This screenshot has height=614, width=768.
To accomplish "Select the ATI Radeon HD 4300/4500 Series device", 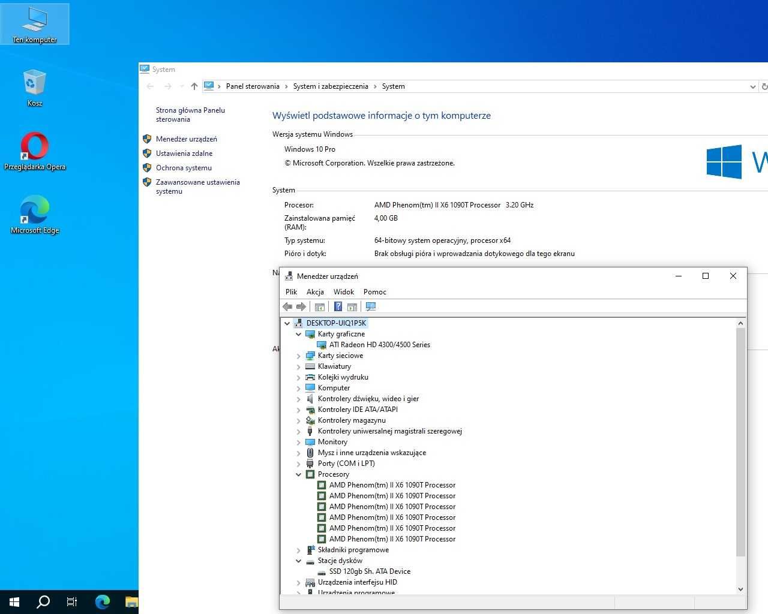I will coord(379,345).
